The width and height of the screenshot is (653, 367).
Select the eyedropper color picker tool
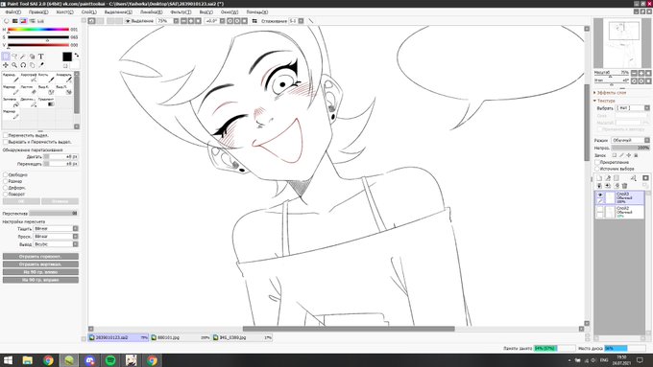pos(41,65)
